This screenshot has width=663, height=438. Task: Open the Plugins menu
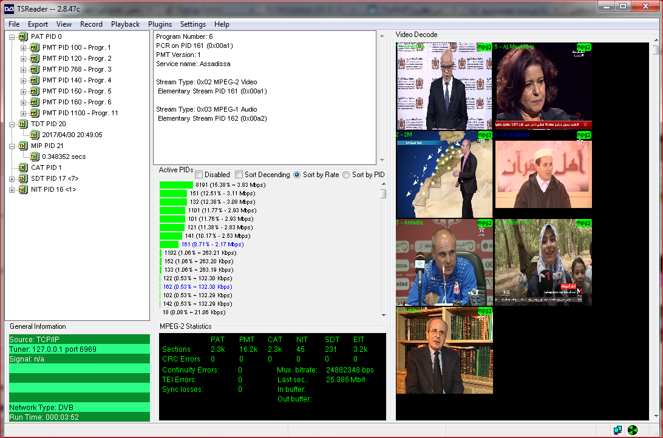pos(160,24)
